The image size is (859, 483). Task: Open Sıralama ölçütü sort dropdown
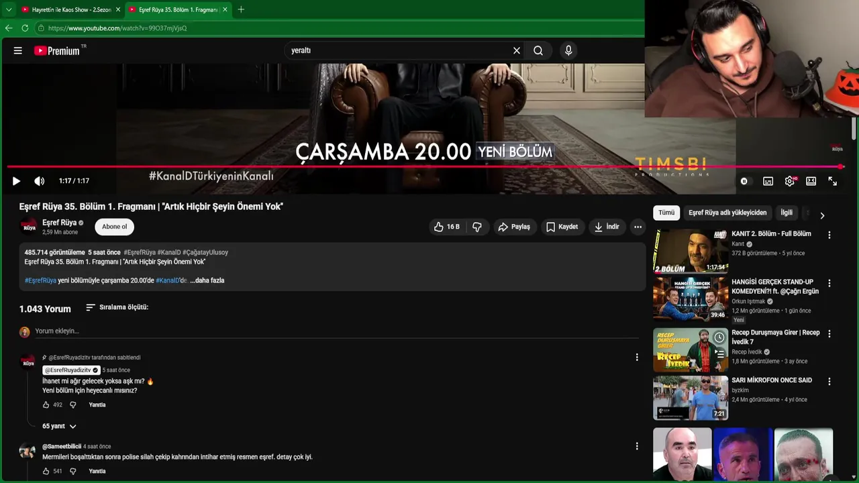pyautogui.click(x=117, y=307)
